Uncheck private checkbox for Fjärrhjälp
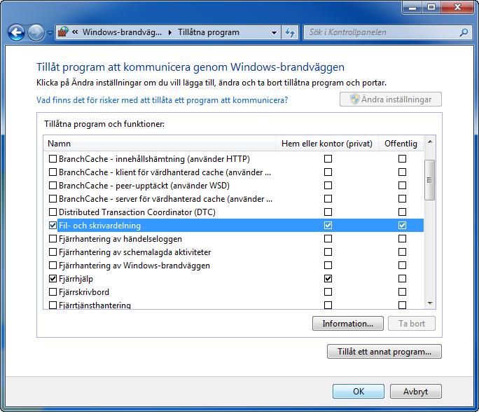The image size is (479, 412). (328, 279)
